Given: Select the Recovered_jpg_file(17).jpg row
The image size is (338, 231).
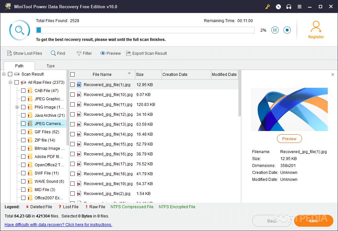Looking at the screenshot, I should coord(154,164).
